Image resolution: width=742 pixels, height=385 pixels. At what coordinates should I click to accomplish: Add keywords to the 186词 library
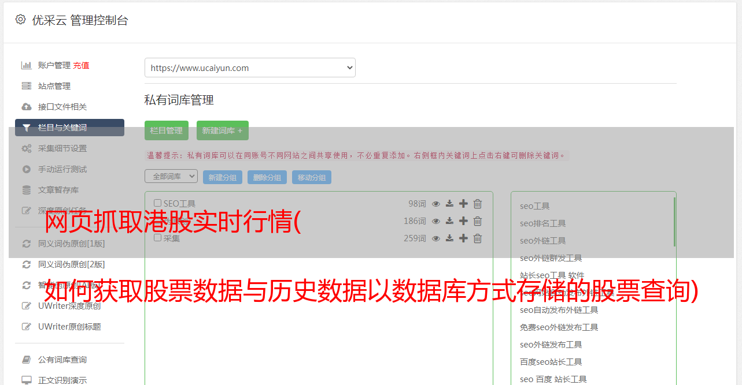click(463, 221)
